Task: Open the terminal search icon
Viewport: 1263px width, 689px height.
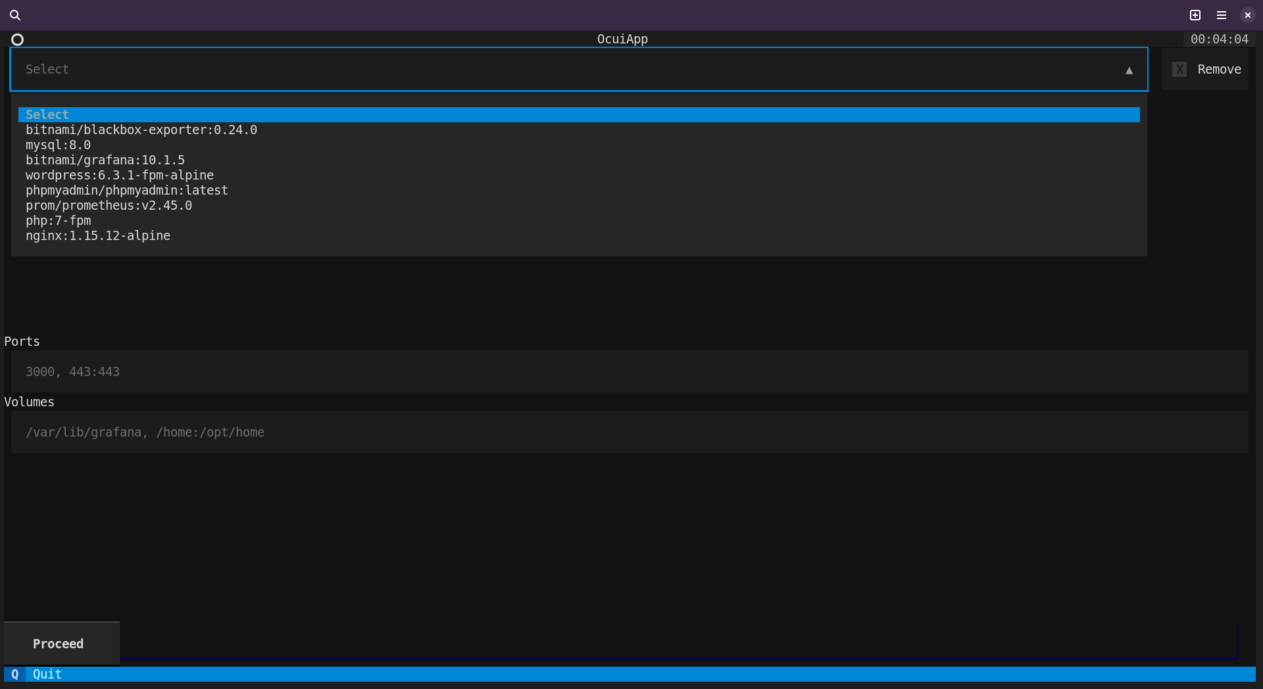Action: tap(15, 15)
